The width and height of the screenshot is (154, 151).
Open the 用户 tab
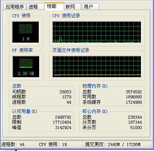[91, 7]
